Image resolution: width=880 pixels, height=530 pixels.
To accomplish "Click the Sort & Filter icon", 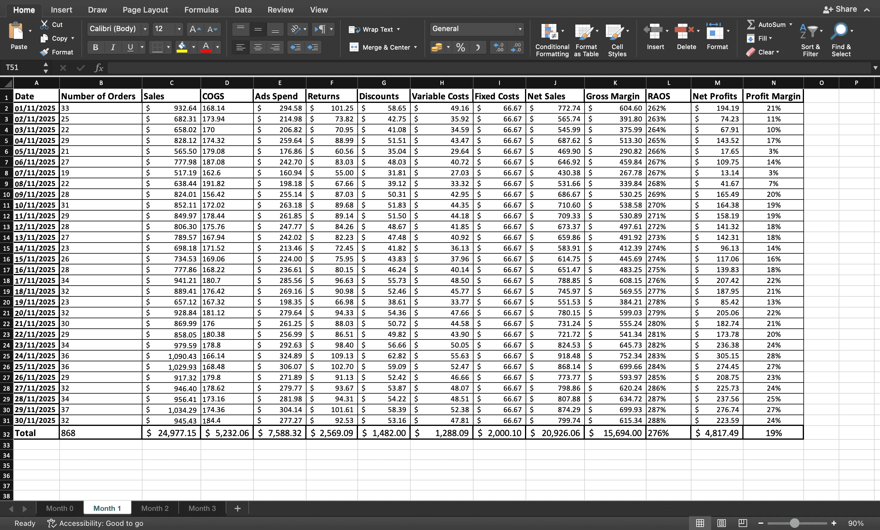I will click(x=809, y=31).
